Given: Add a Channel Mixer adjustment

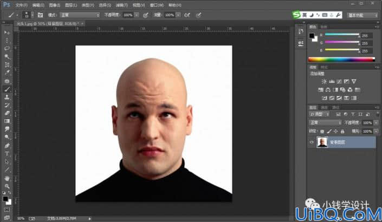Looking at the screenshot, I should click(x=350, y=89).
